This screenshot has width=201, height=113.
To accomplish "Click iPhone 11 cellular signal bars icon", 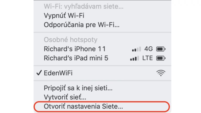I will [136, 49].
